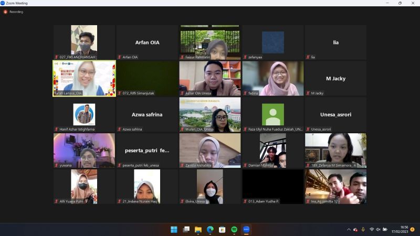420x236 pixels.
Task: Click the Arfan OIA participant tile
Action: point(147,42)
